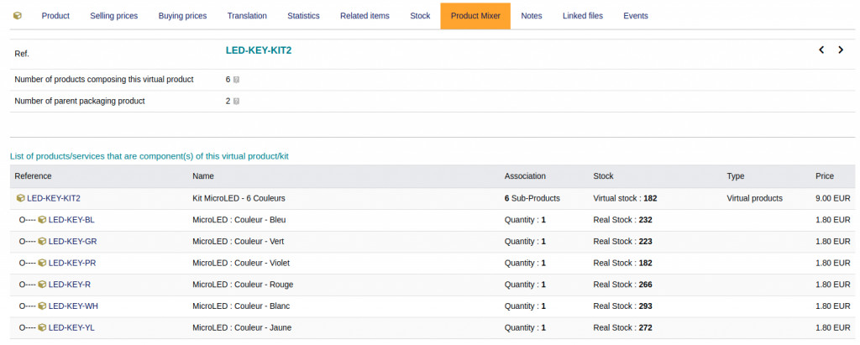Image resolution: width=860 pixels, height=345 pixels.
Task: Click '6 Sub-Products' association cell
Action: [x=532, y=199]
